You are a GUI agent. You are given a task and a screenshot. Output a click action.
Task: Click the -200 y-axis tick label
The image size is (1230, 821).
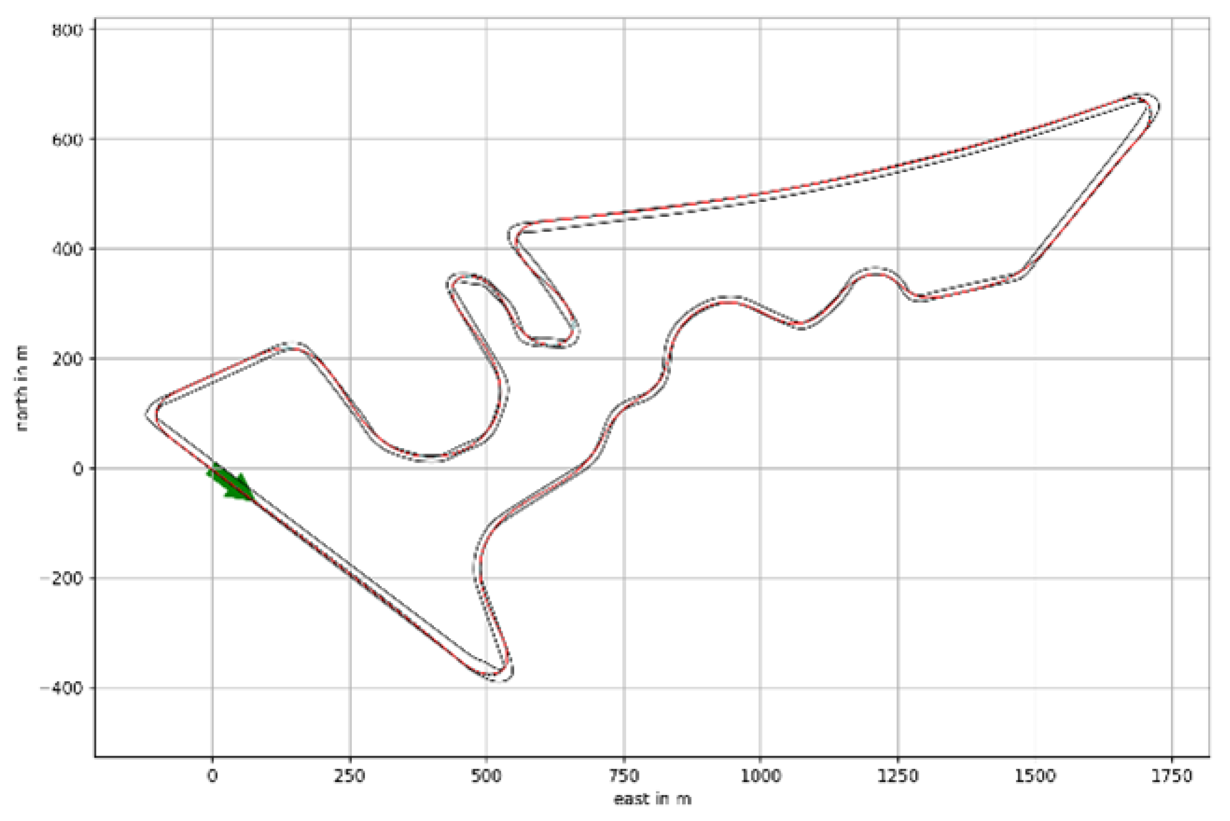[x=62, y=578]
